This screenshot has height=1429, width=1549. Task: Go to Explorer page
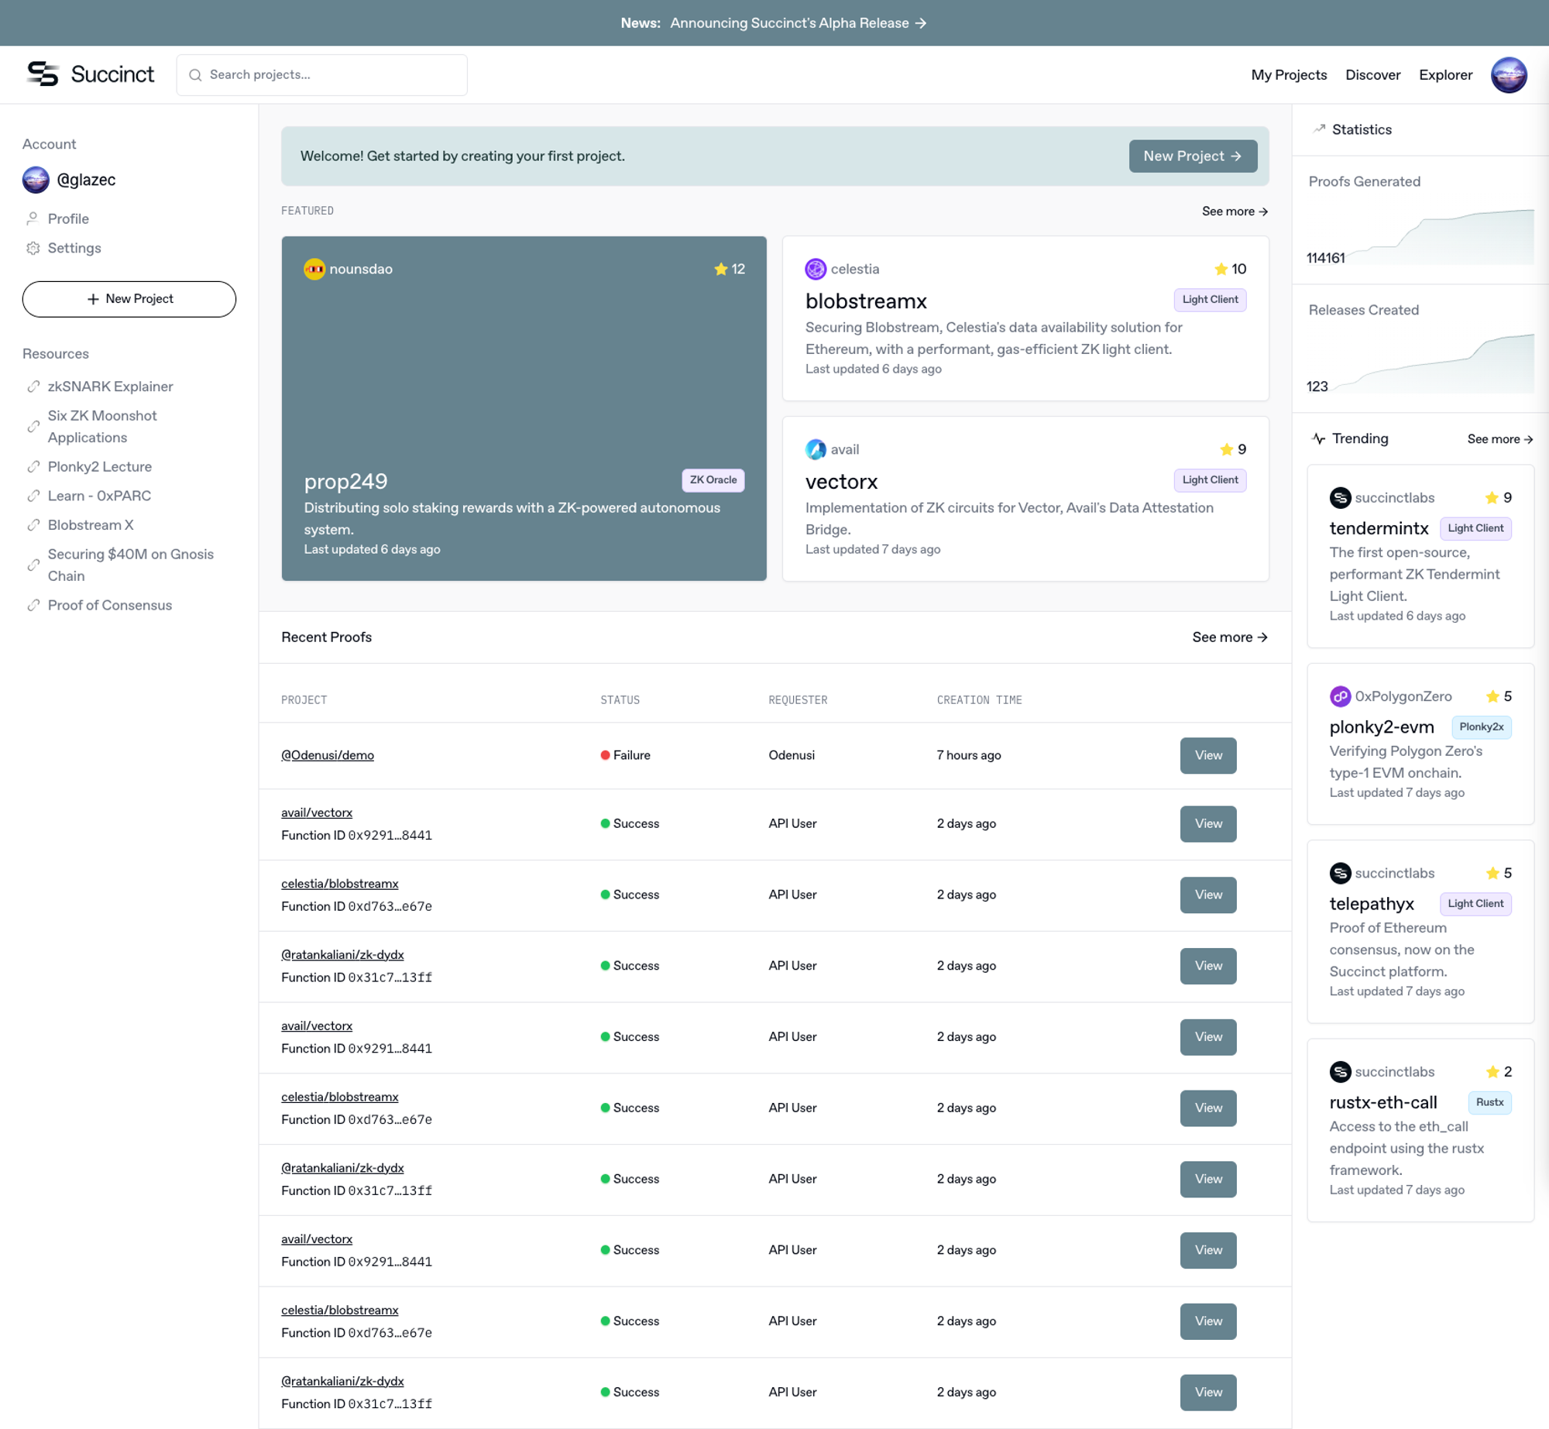tap(1445, 75)
